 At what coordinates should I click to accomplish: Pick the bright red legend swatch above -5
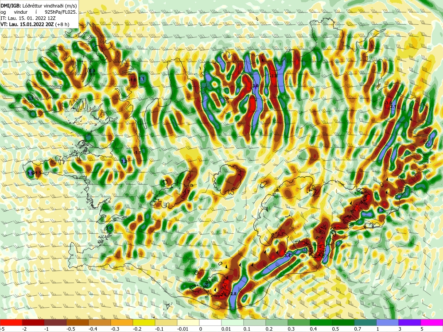click(11, 322)
